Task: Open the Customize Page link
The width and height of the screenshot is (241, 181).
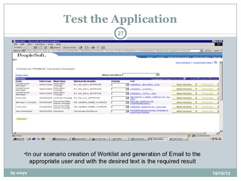Action: coord(202,62)
